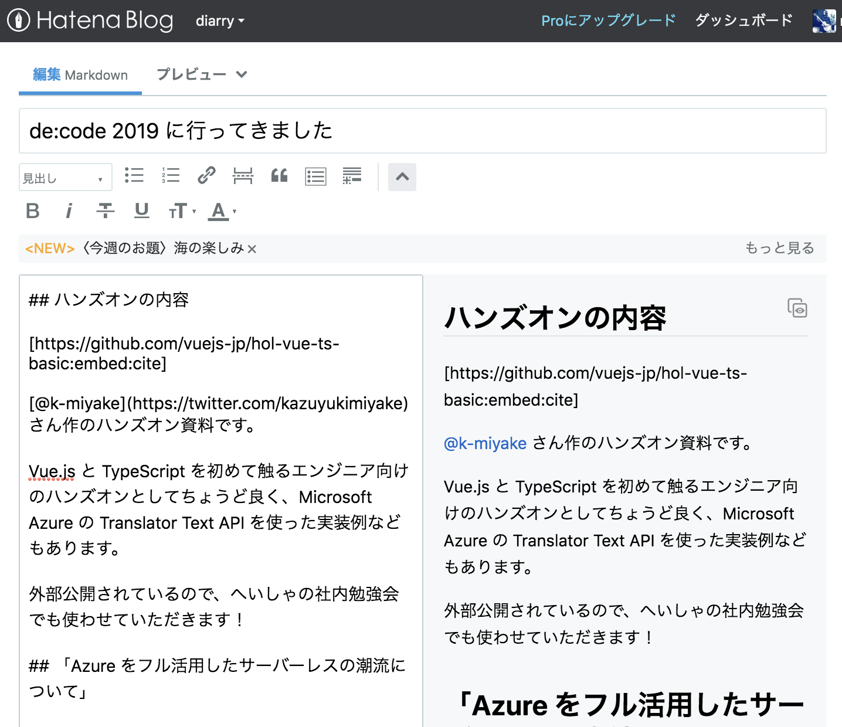The width and height of the screenshot is (842, 727).
Task: Click into the Markdown editor text area
Action: 221,501
